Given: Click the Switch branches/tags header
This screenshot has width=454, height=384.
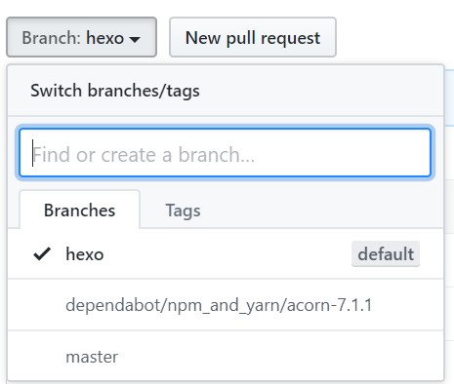Looking at the screenshot, I should tap(115, 91).
